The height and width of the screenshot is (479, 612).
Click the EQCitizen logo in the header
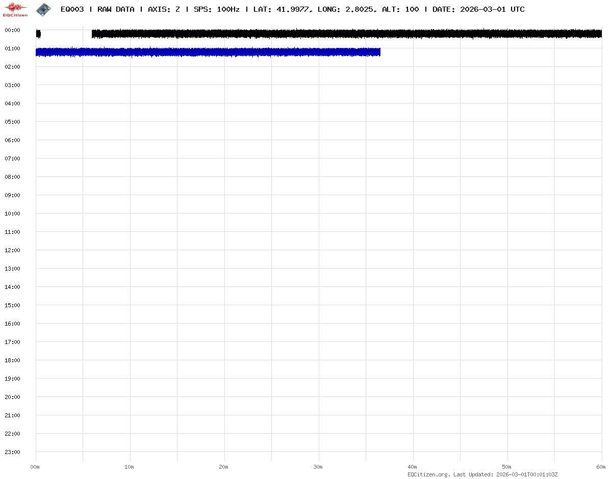point(16,9)
